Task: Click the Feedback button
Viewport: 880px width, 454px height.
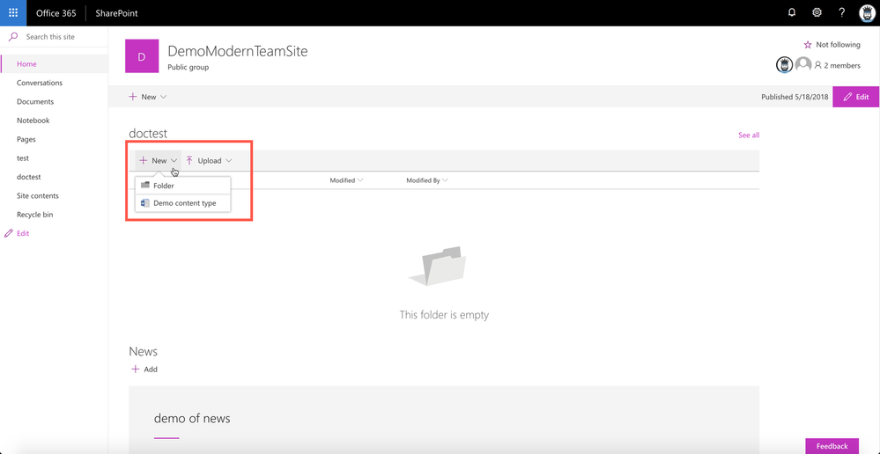Action: tap(832, 446)
